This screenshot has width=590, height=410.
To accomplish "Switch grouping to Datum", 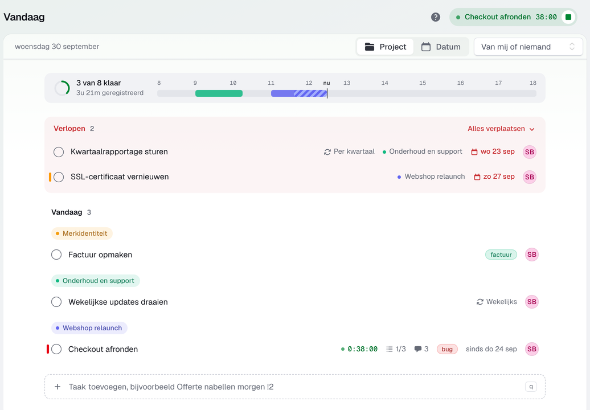I will coord(441,47).
